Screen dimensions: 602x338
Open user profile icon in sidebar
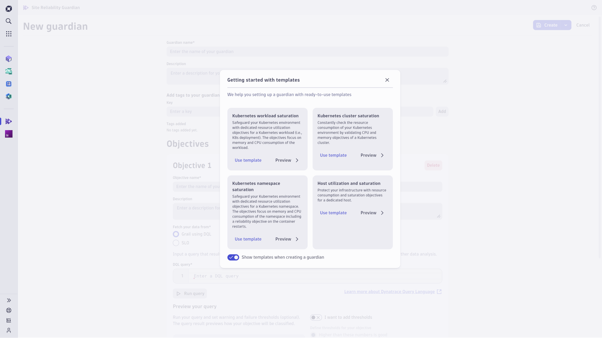[9, 330]
